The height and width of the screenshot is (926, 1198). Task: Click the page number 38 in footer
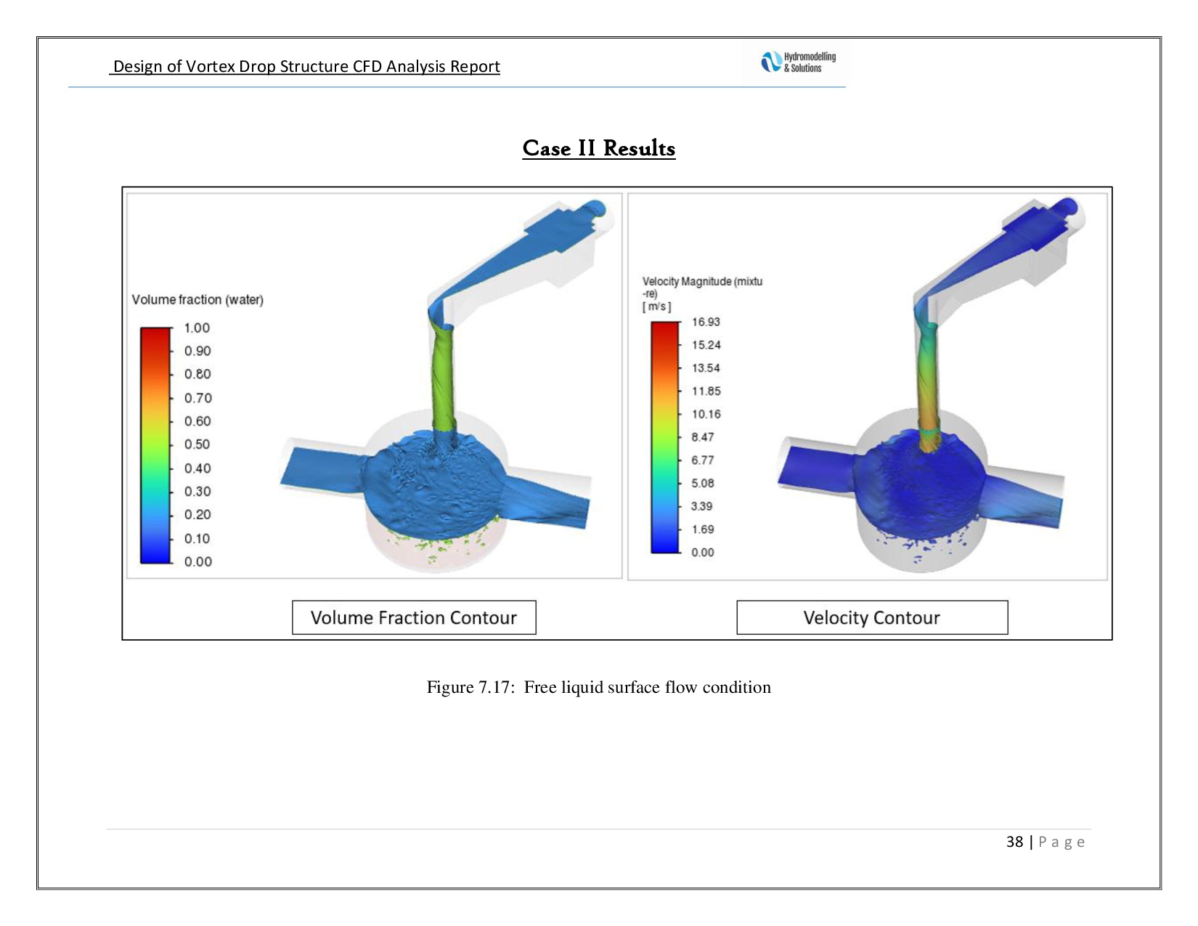pyautogui.click(x=1014, y=842)
